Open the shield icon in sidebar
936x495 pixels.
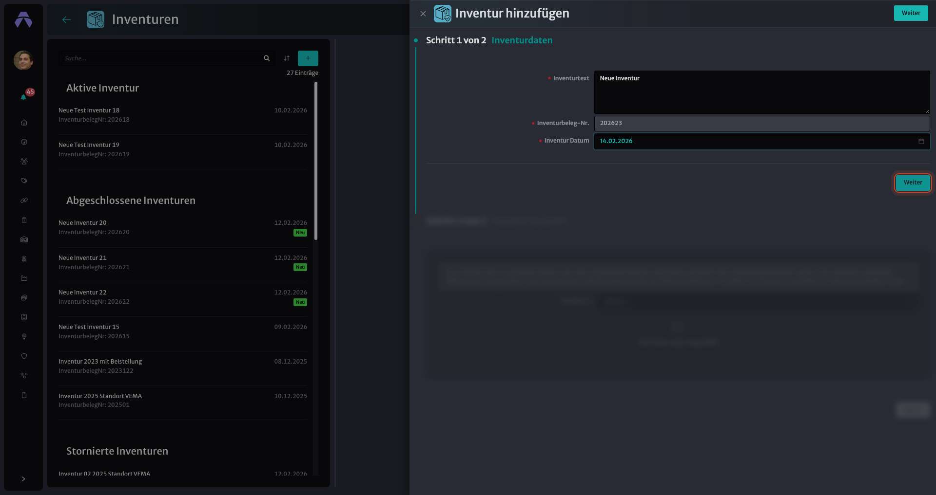[x=24, y=356]
